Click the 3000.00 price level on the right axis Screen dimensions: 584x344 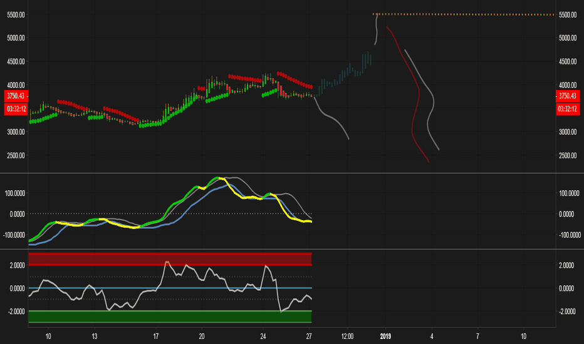568,132
